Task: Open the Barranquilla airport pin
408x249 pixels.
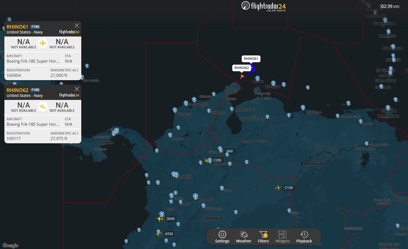Action: [x=194, y=100]
